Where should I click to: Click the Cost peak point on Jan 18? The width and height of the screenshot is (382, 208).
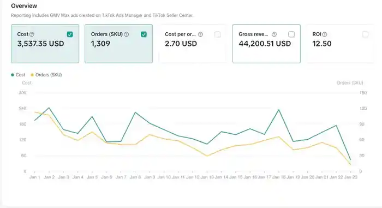[x=279, y=110]
